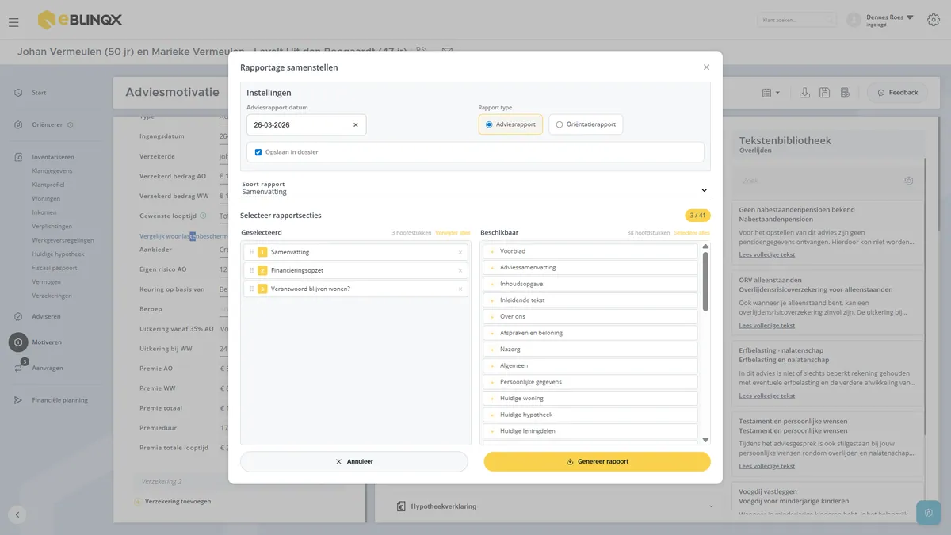Go to Klantgegevens in the sidebar
This screenshot has width=951, height=535.
click(52, 170)
